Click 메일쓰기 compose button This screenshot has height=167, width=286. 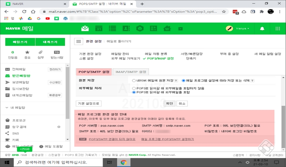tap(20, 42)
